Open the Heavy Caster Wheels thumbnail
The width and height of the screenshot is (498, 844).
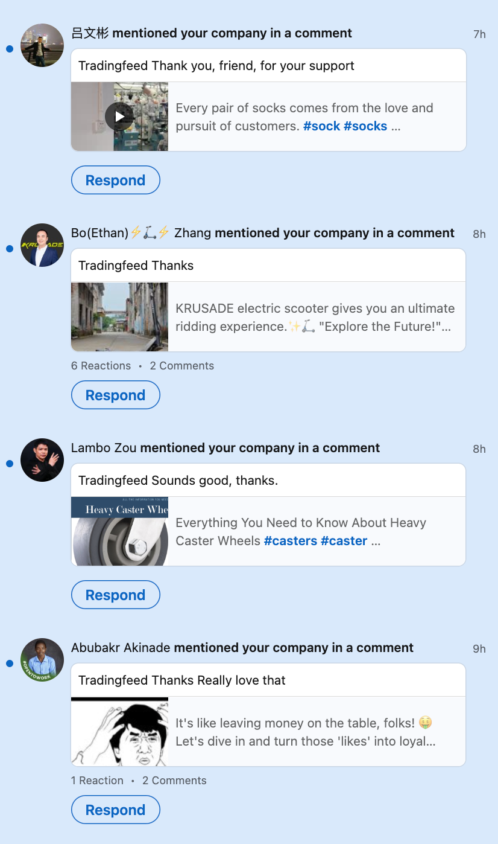pyautogui.click(x=119, y=531)
